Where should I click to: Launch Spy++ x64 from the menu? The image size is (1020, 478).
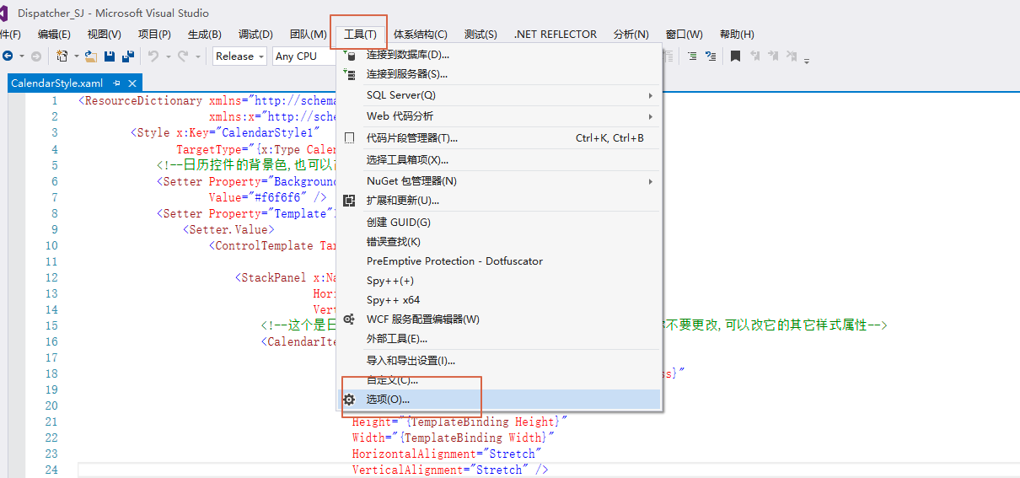(499, 300)
